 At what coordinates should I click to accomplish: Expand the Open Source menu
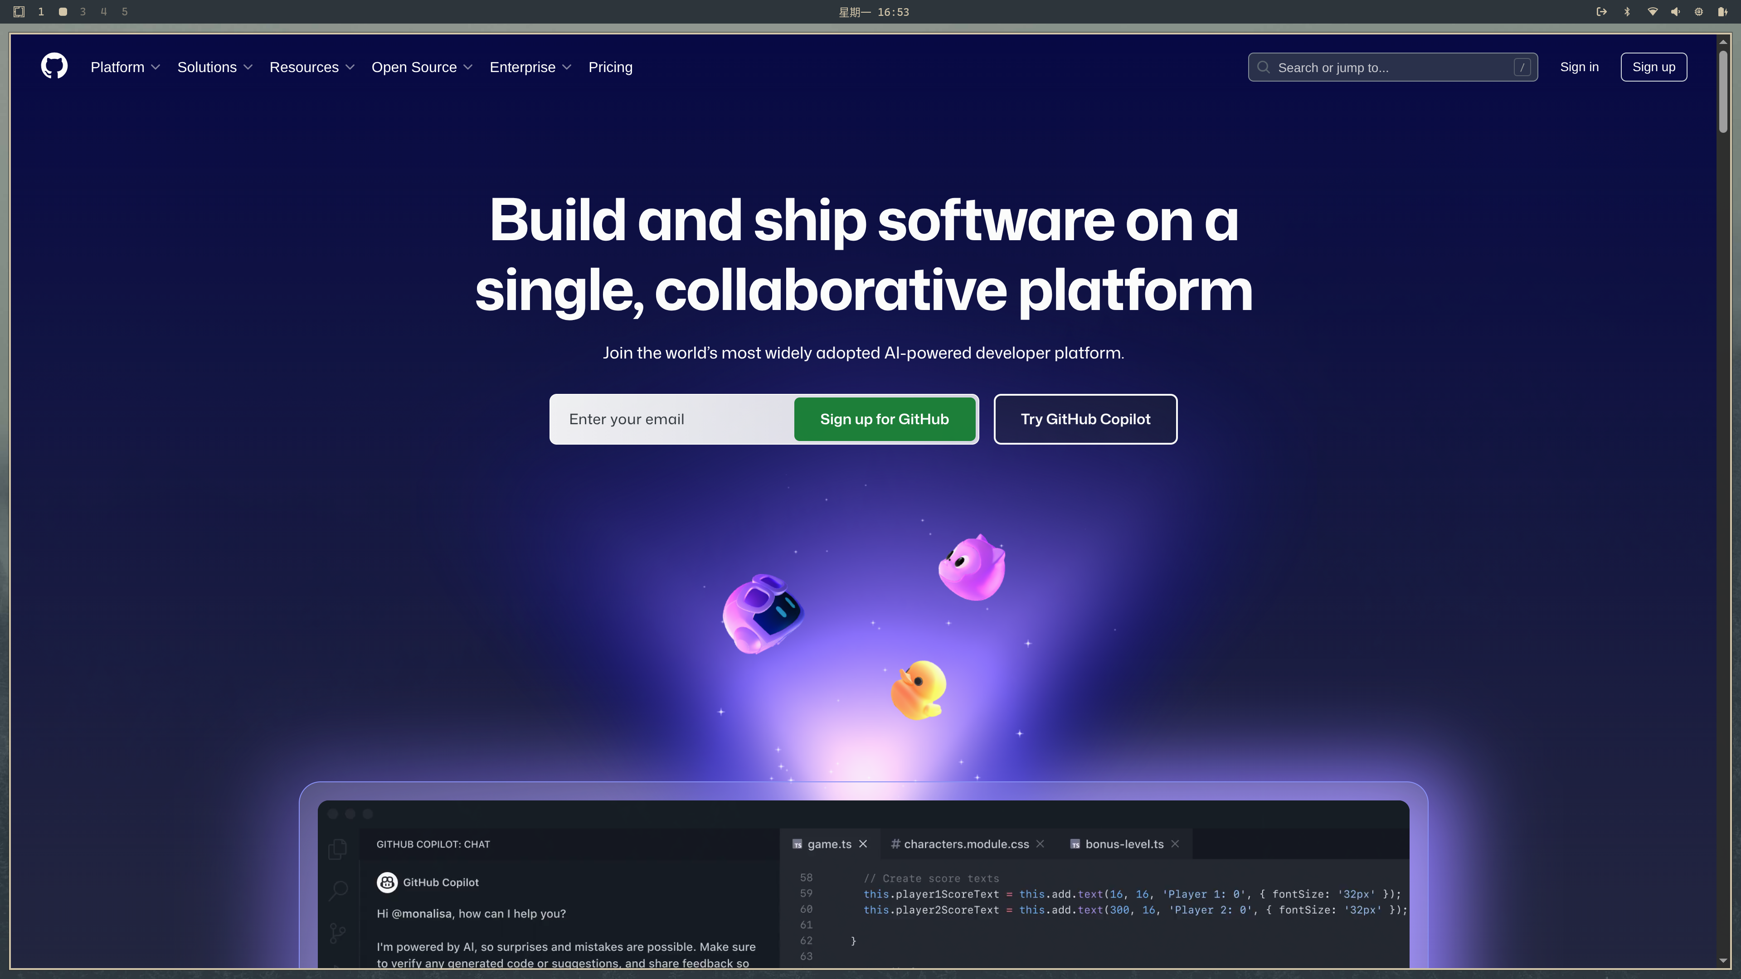pos(422,67)
